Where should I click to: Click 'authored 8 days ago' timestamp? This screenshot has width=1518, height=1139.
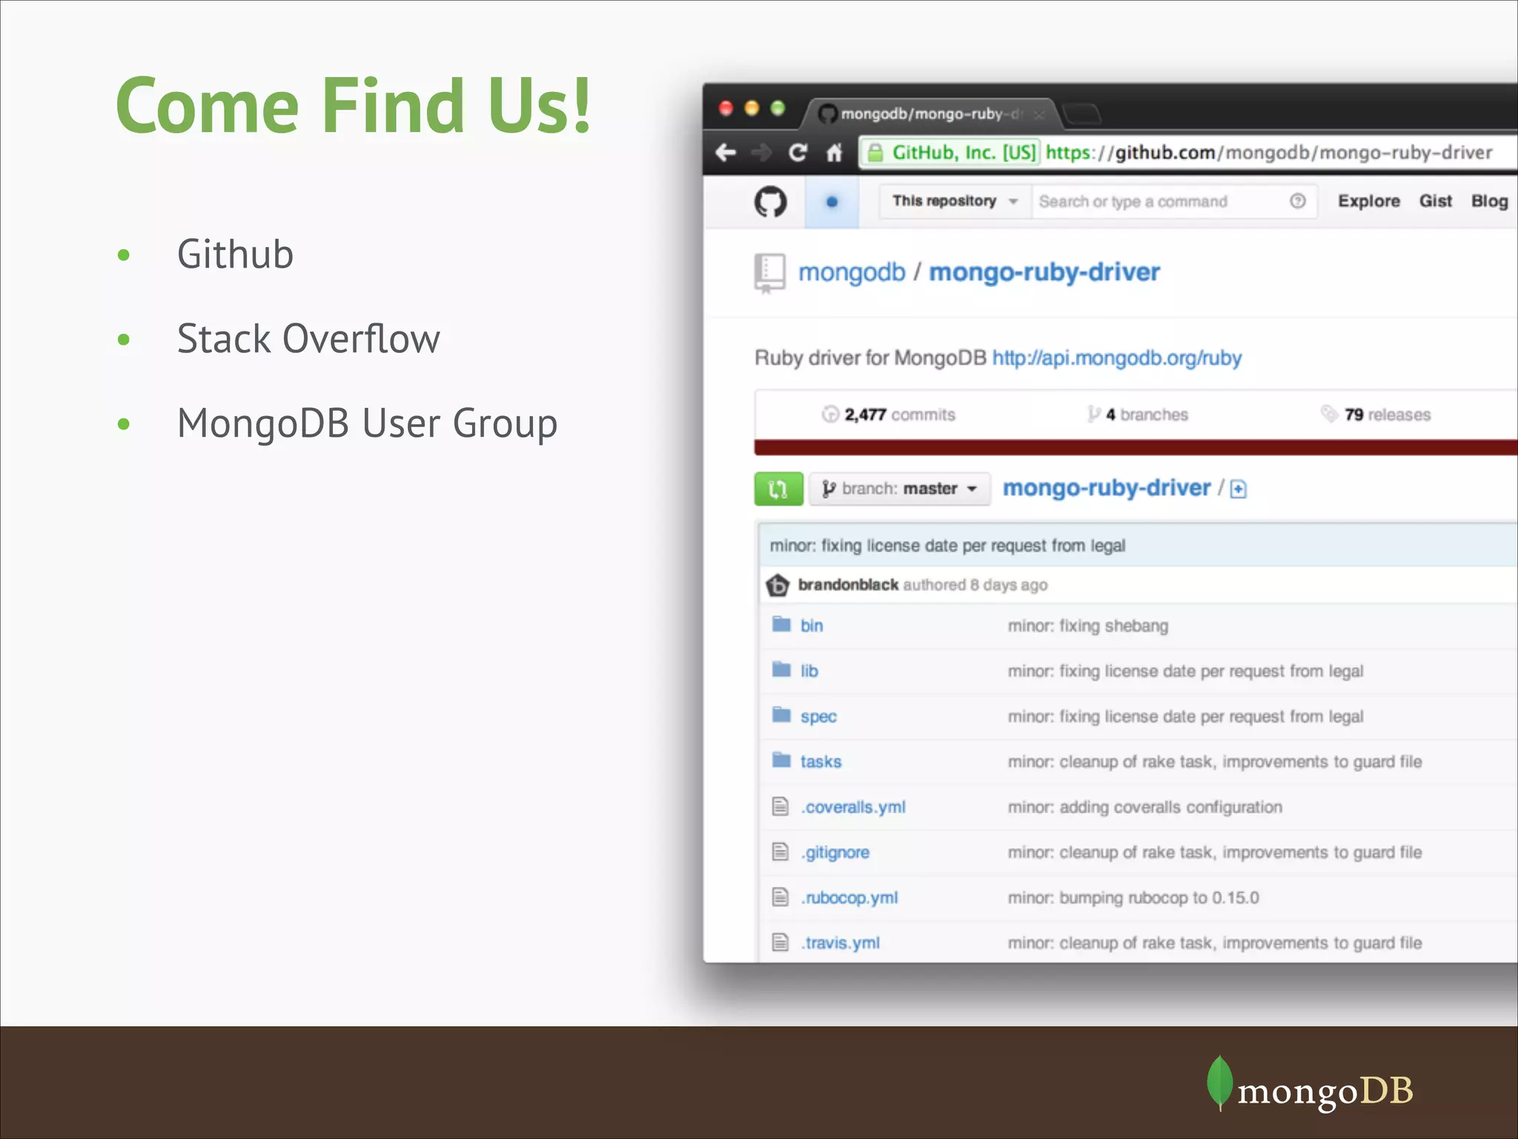[x=975, y=585]
